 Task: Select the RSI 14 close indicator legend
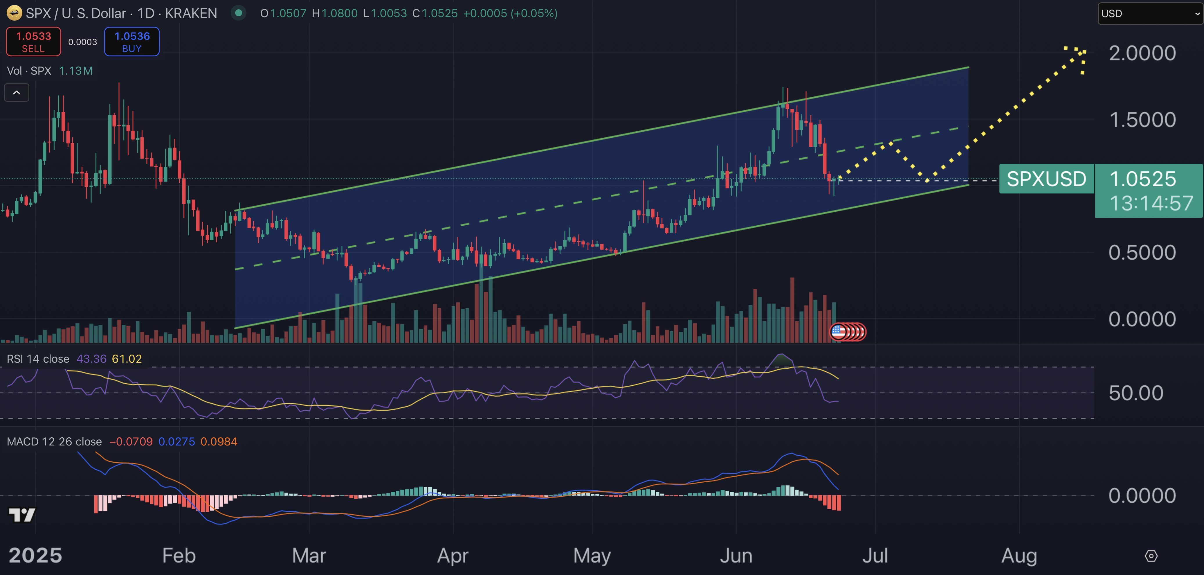coord(38,359)
